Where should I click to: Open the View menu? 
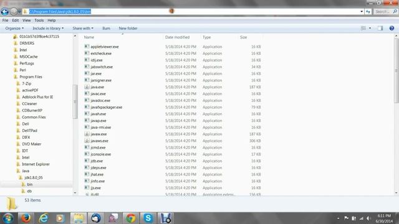pos(26,21)
